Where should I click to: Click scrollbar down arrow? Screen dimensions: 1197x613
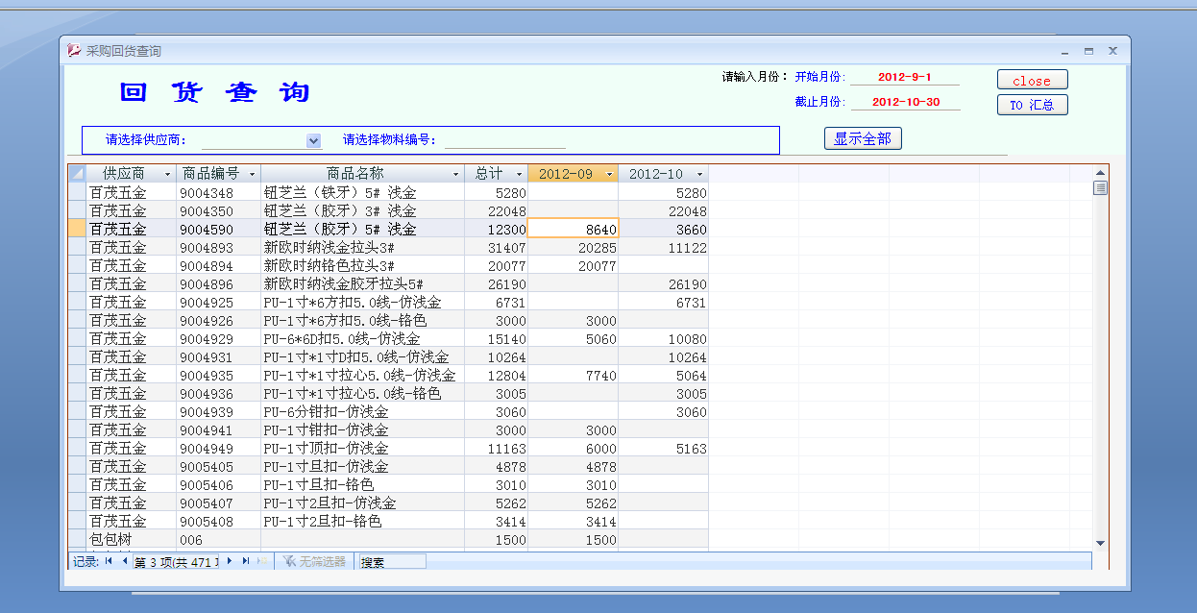pyautogui.click(x=1100, y=544)
